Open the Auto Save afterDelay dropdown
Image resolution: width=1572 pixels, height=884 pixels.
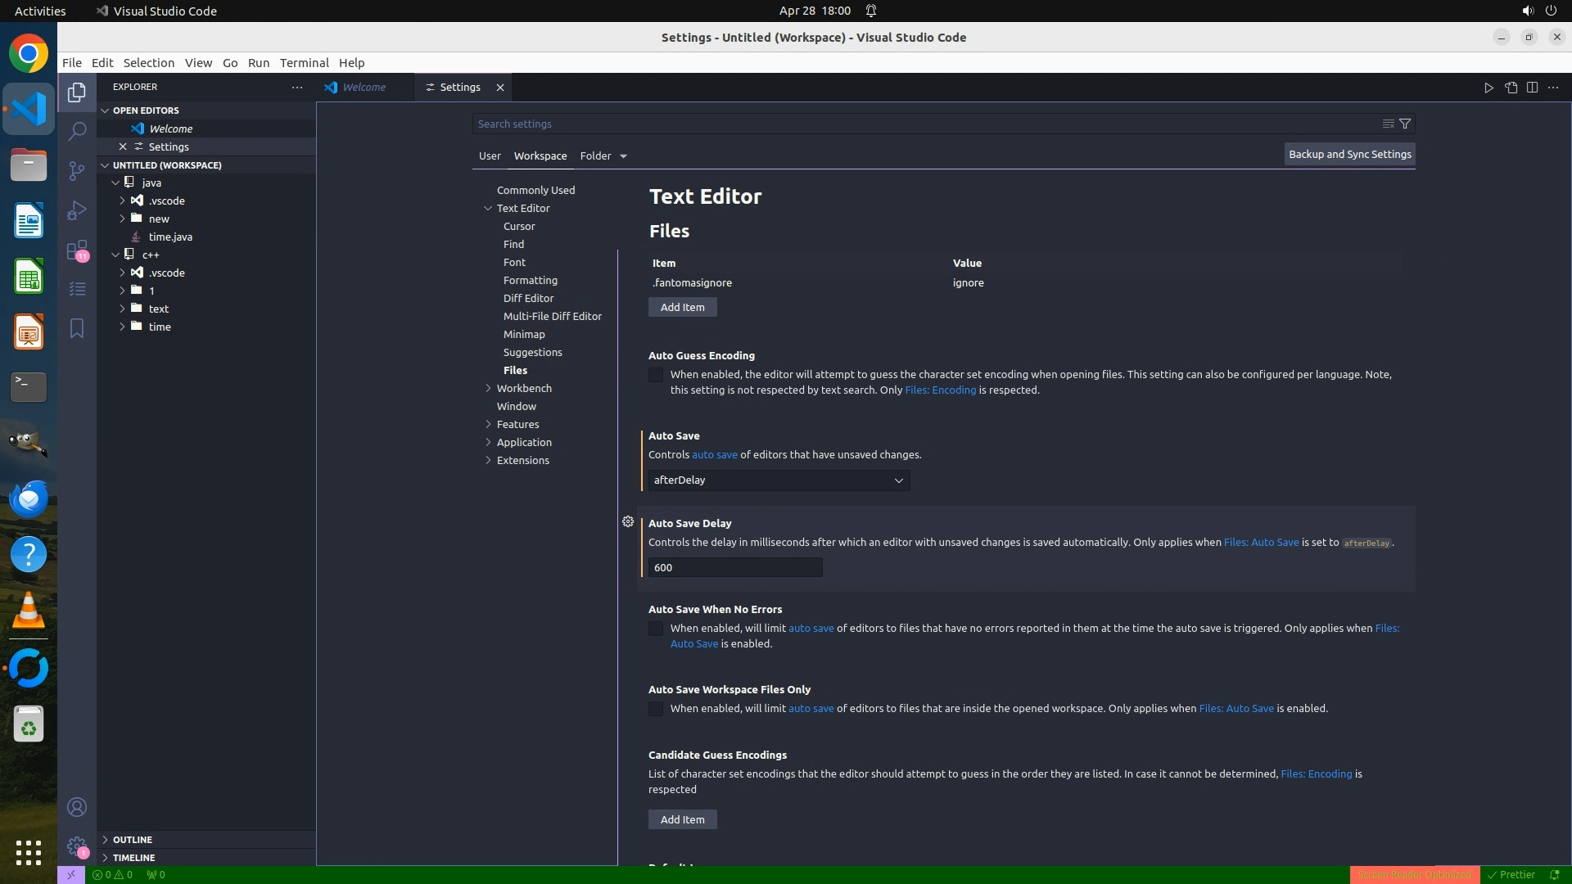coord(778,480)
